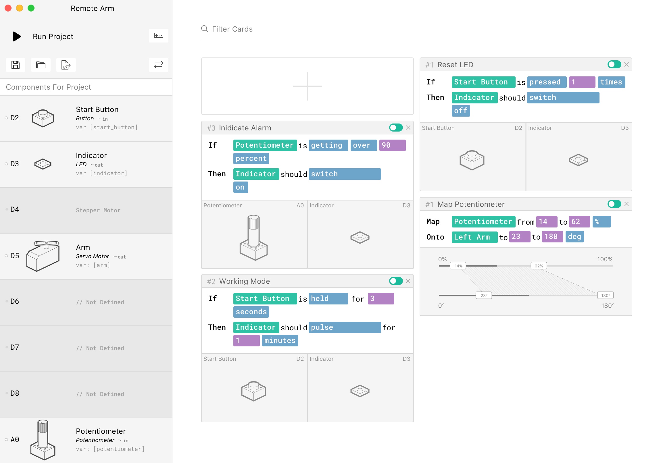Screen dimensions: 661x463
Task: Click the add new card plus area
Action: [x=307, y=86]
